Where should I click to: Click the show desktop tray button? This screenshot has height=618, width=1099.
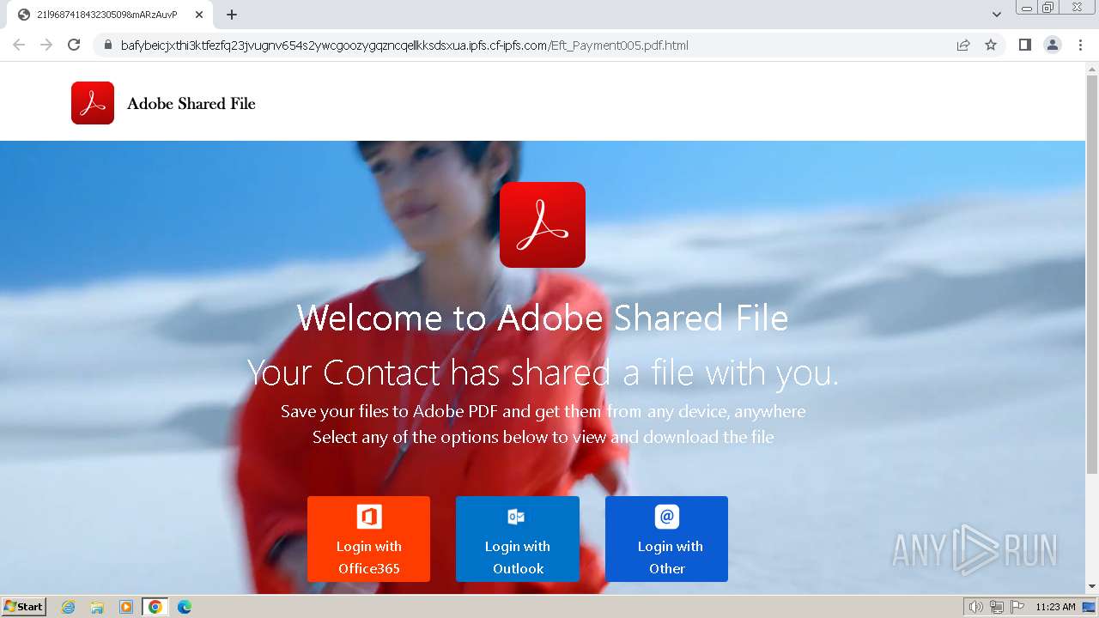1090,607
